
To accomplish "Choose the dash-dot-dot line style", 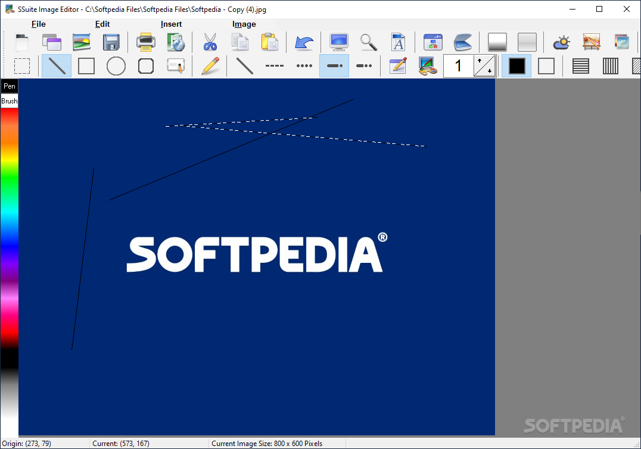I will click(x=364, y=66).
